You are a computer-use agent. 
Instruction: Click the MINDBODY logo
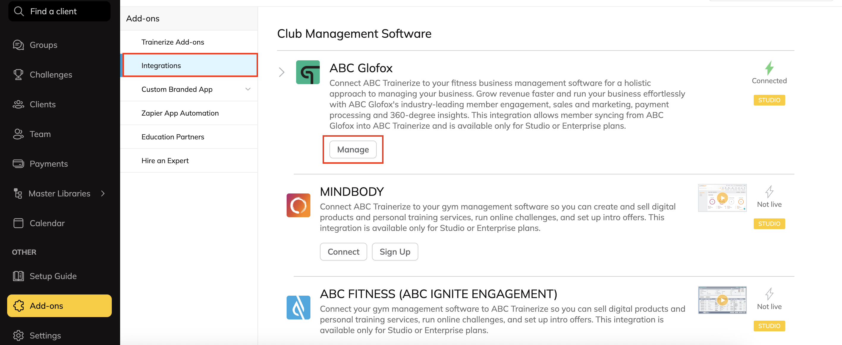[298, 206]
